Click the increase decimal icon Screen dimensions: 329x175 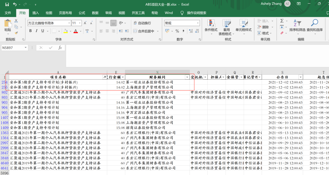click(x=191, y=31)
